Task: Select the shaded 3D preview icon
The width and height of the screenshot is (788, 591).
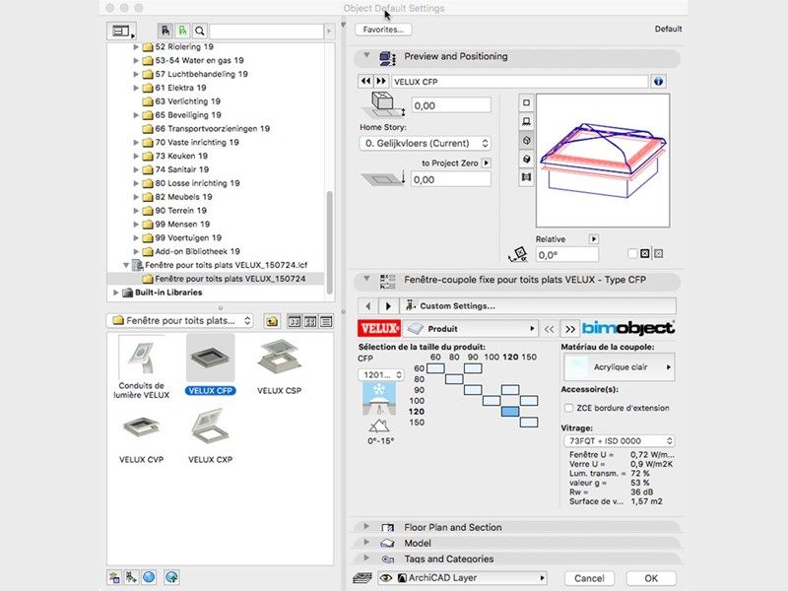Action: pos(527,159)
